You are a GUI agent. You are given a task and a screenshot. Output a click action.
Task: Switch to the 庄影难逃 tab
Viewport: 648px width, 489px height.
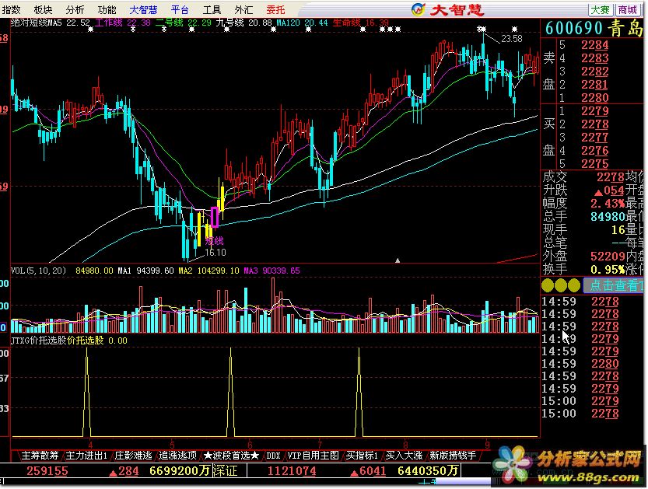point(134,456)
